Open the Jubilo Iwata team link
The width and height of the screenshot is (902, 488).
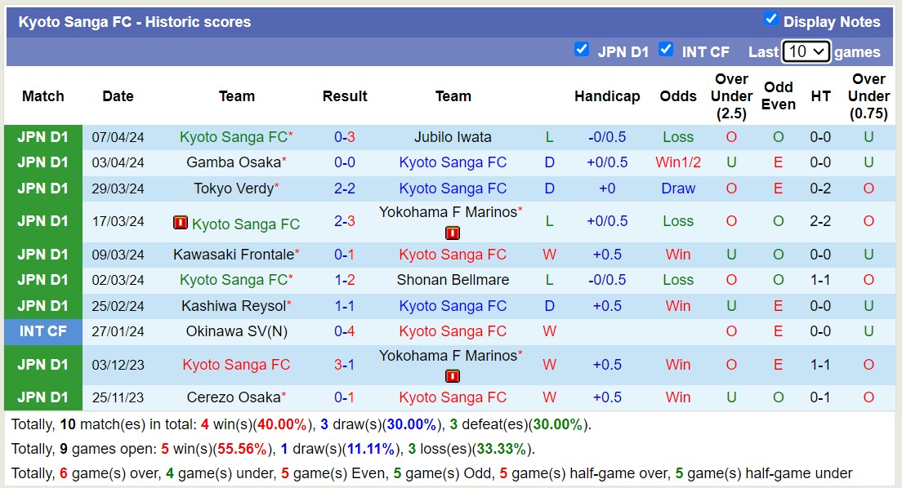(453, 136)
